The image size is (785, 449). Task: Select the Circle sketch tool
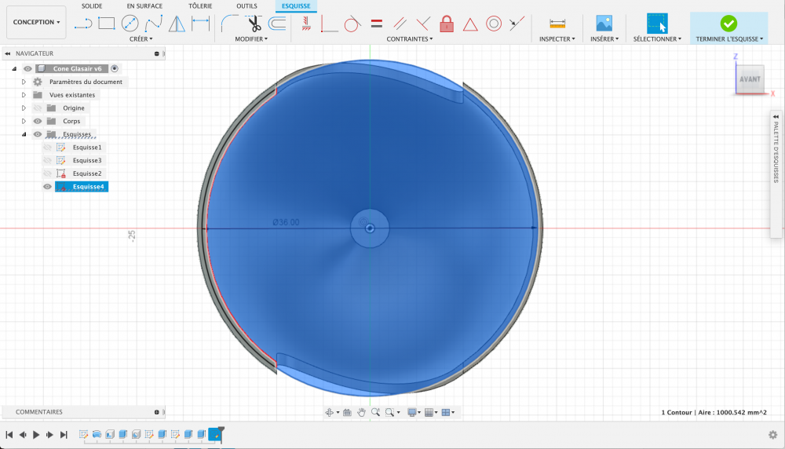point(130,24)
